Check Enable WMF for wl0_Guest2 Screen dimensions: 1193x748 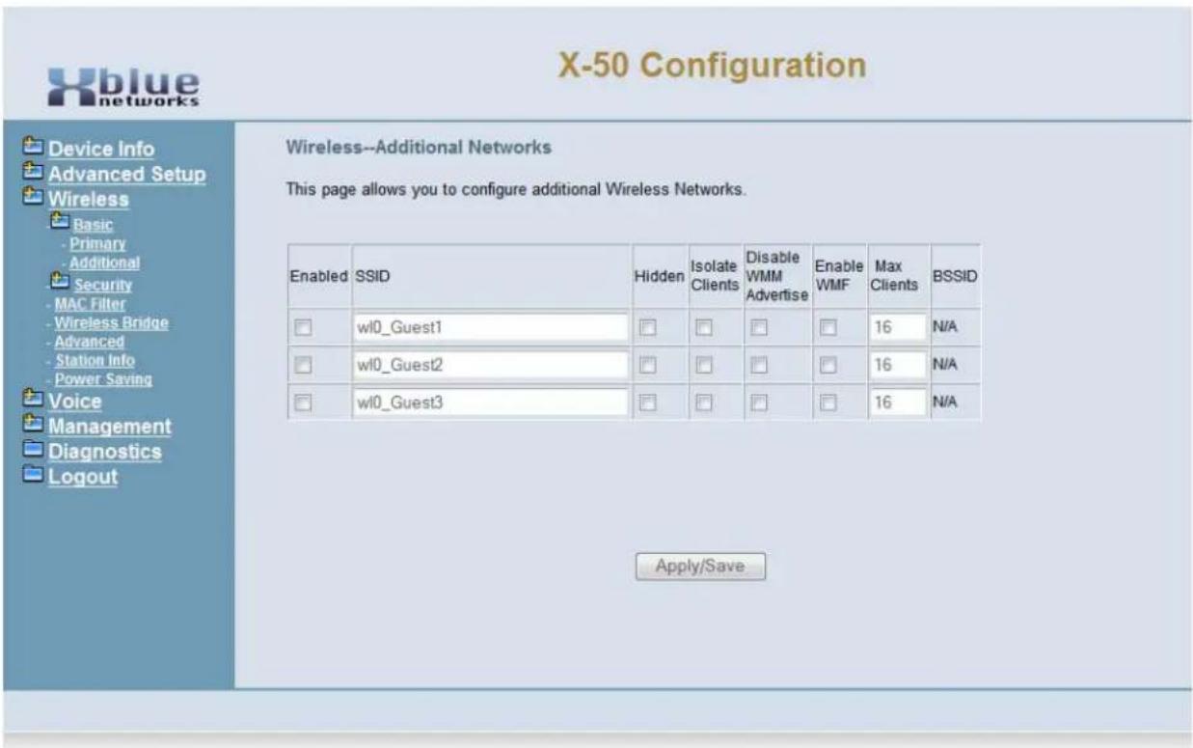pos(827,366)
